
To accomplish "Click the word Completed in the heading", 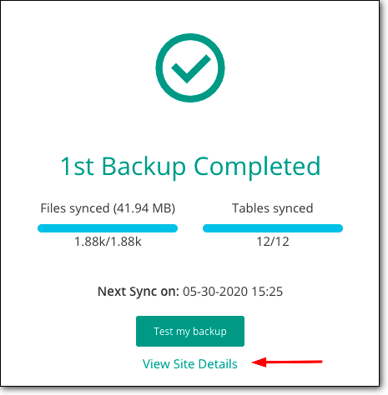I will [x=257, y=167].
